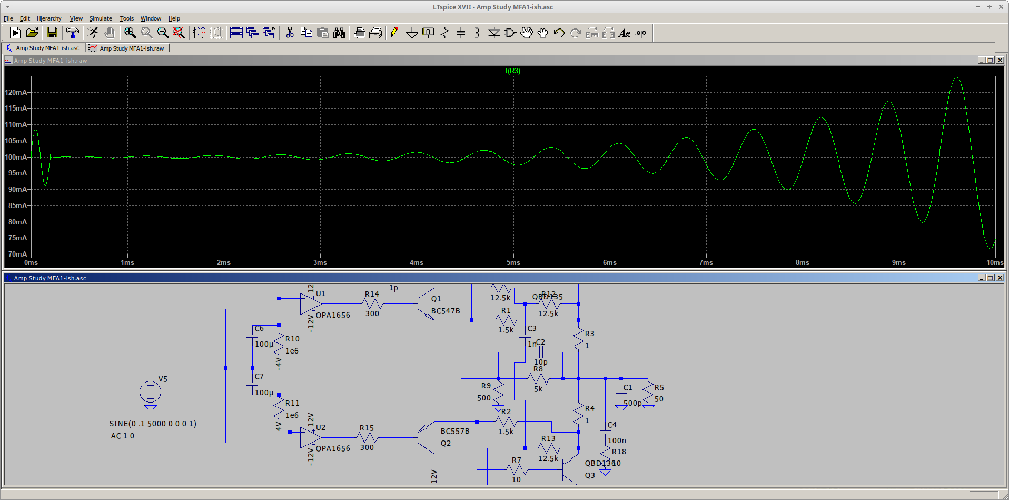
Task: Open the title bar window menu arrow
Action: 7,7
